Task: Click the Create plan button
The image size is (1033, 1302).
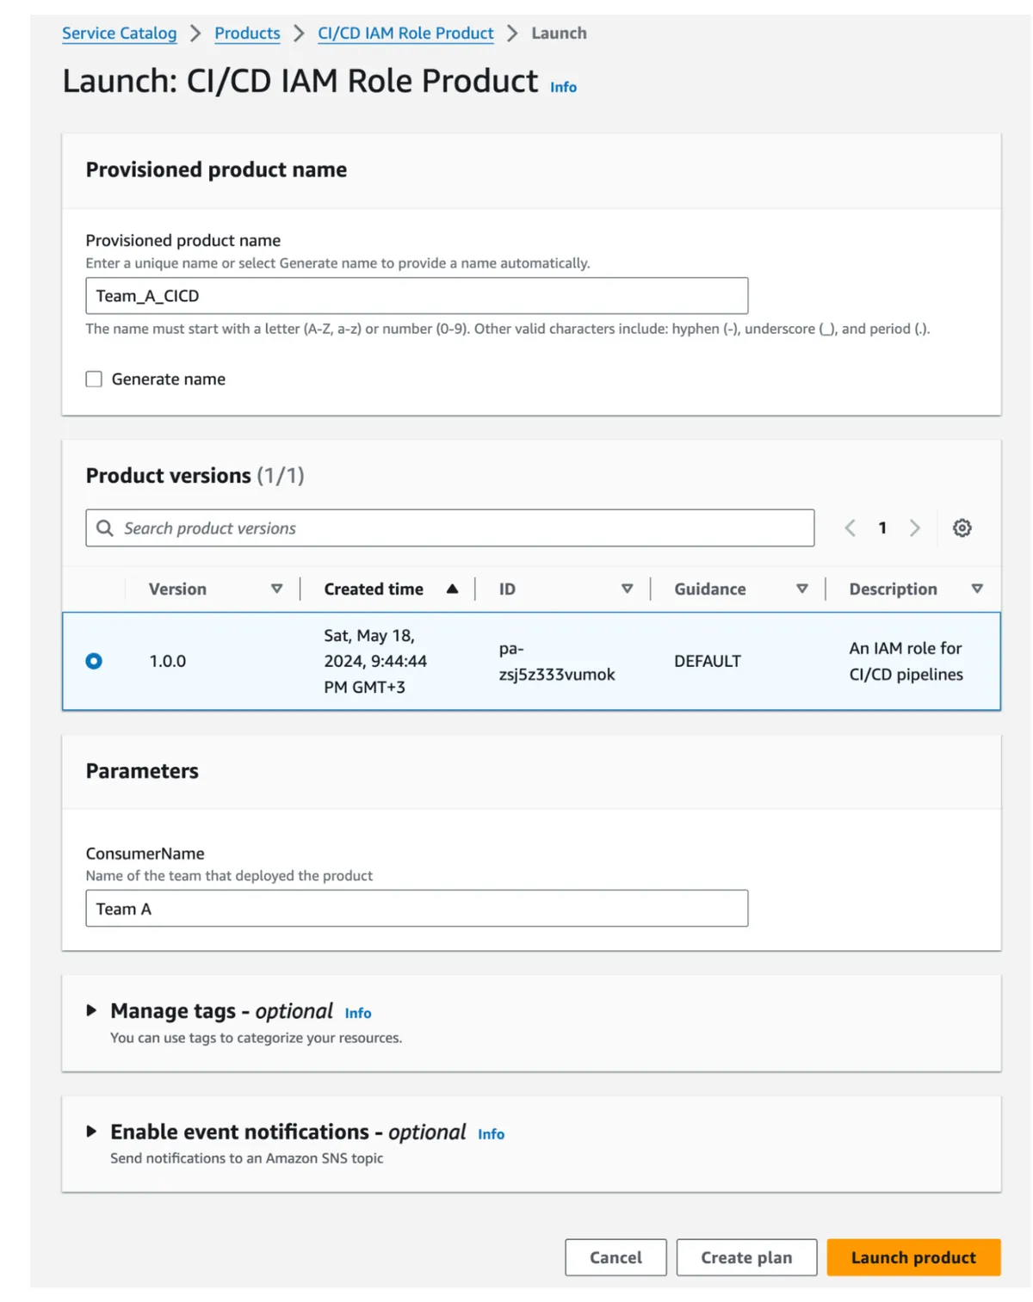Action: [745, 1257]
